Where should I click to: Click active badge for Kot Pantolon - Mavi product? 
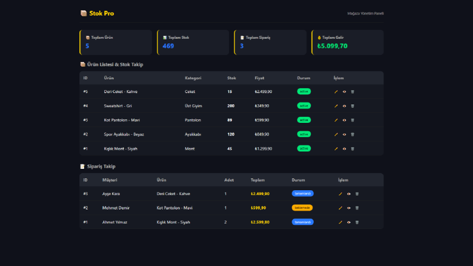click(304, 120)
